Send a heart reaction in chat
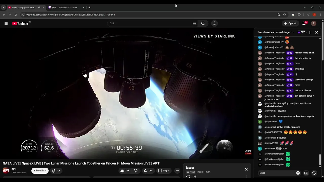Image resolution: width=324 pixels, height=182 pixels. pyautogui.click(x=314, y=173)
